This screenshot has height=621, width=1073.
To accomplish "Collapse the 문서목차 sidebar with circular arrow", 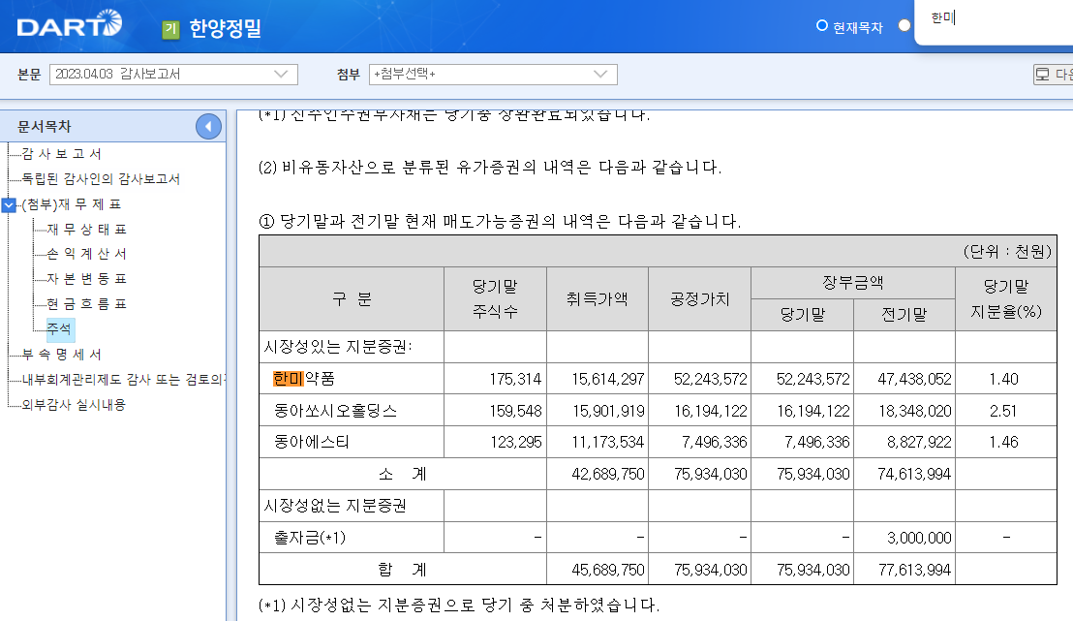I will (x=207, y=126).
